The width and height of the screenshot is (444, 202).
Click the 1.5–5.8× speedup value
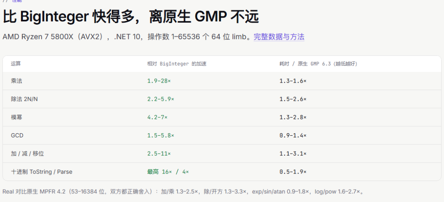pyautogui.click(x=161, y=135)
